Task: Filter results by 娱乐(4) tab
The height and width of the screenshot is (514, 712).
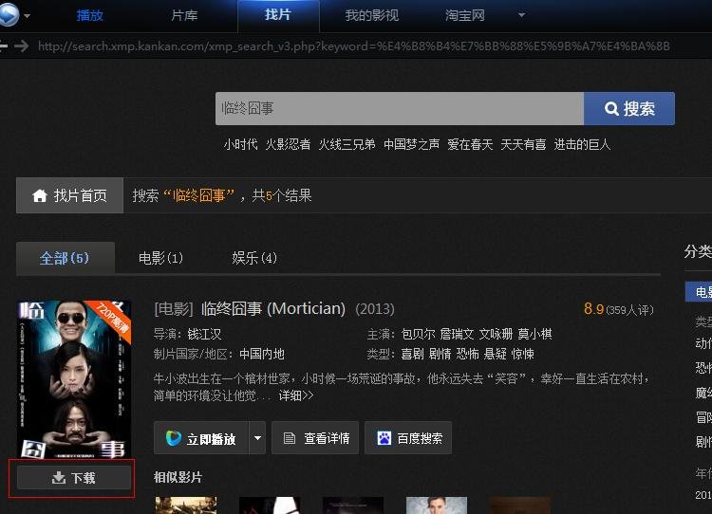Action: click(x=254, y=258)
